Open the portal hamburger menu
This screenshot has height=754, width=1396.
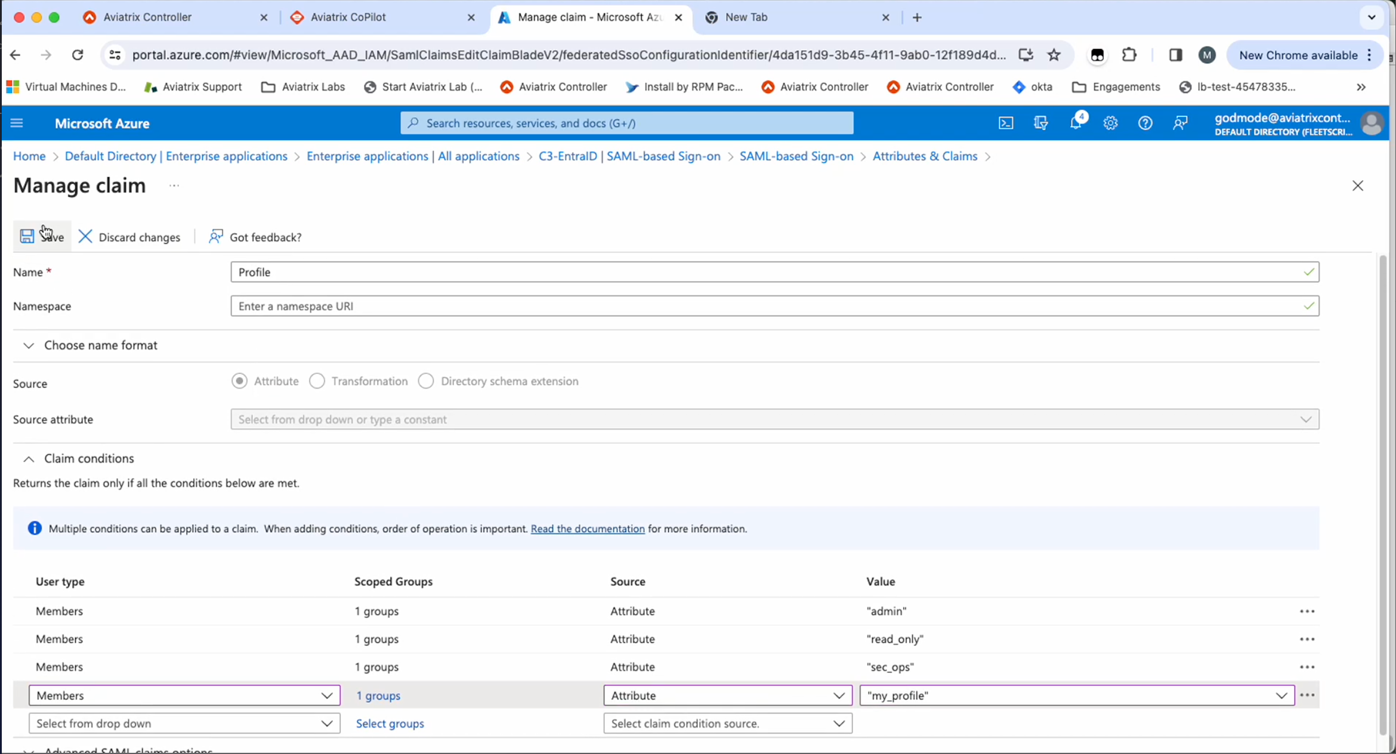[16, 123]
